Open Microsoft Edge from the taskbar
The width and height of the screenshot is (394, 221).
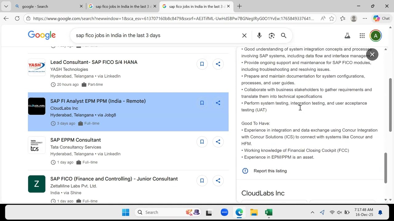point(239,212)
